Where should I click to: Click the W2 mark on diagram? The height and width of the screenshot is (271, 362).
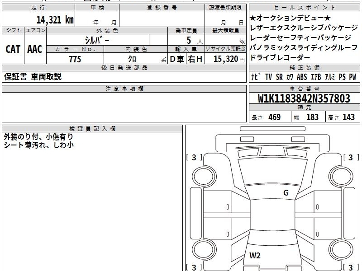255,255
